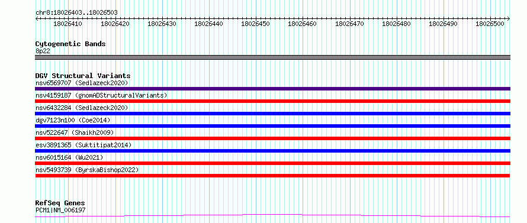Open the dgv7123n100 (Coe2014) label
This screenshot has height=223, width=527.
(73, 120)
